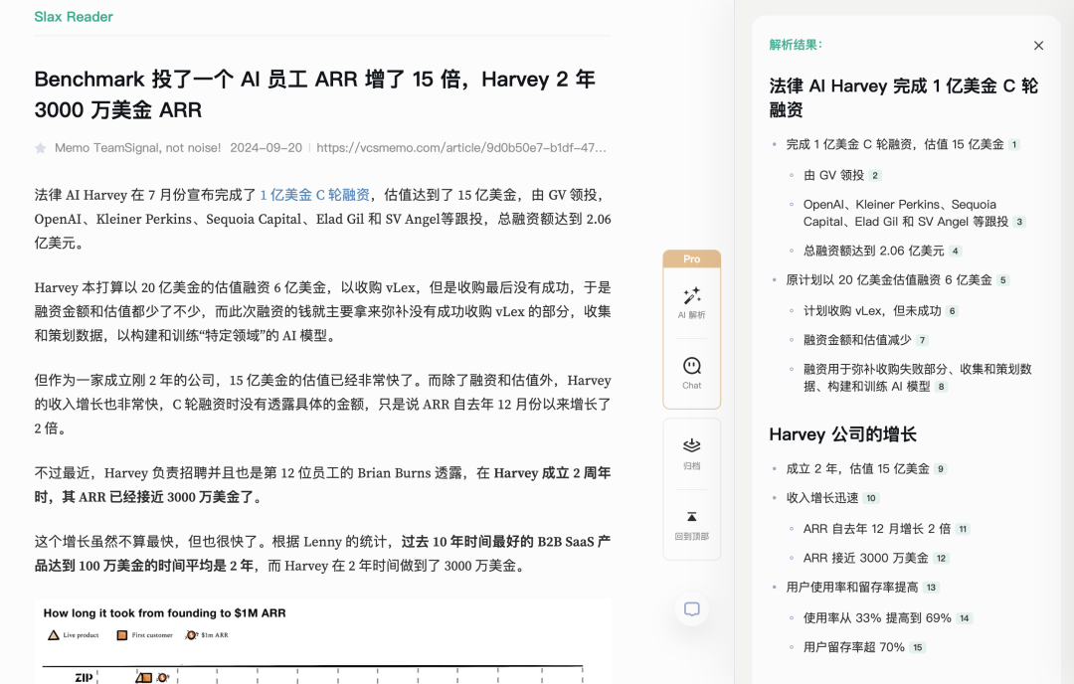Open the comment bubble floating button
Screen dimensions: 1074x684
point(692,608)
